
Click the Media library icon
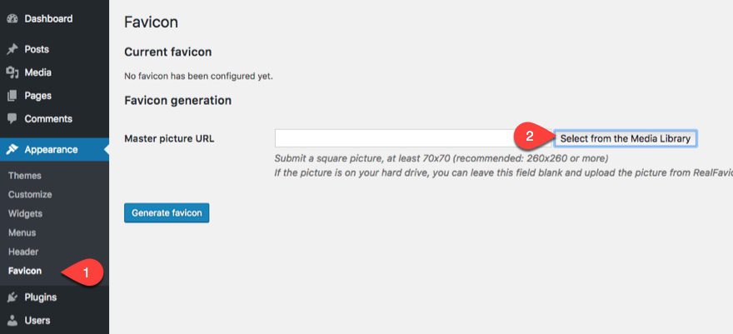click(12, 72)
